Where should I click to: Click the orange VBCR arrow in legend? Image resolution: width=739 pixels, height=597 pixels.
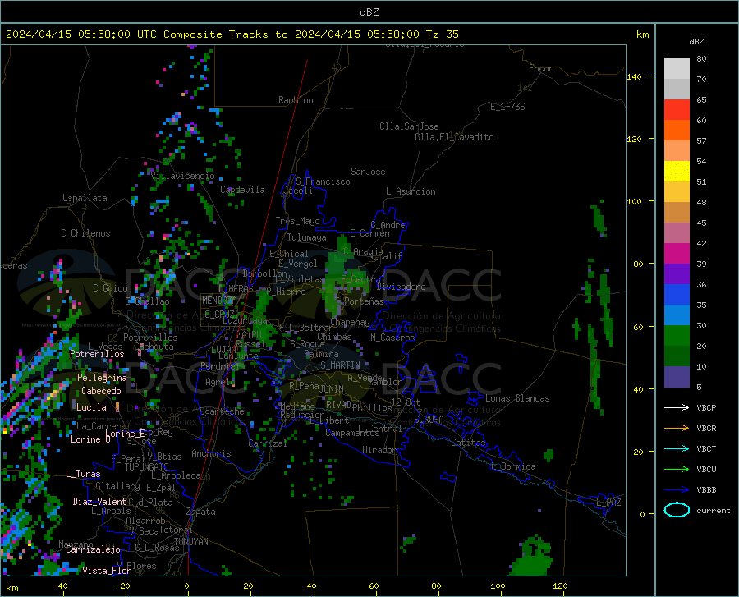click(677, 428)
